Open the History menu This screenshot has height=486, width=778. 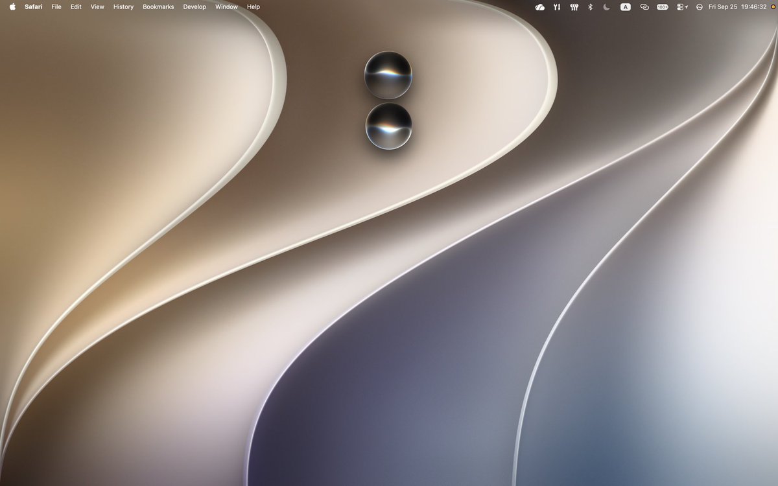123,6
